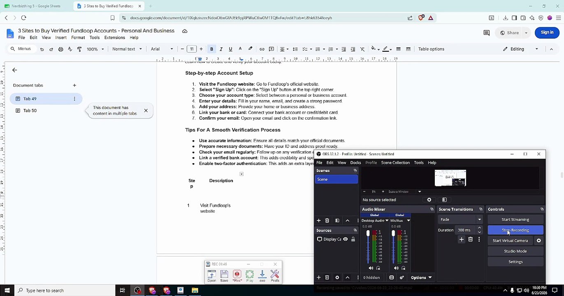
Task: Mute the Mic/Aux channel
Action: pyautogui.click(x=396, y=268)
